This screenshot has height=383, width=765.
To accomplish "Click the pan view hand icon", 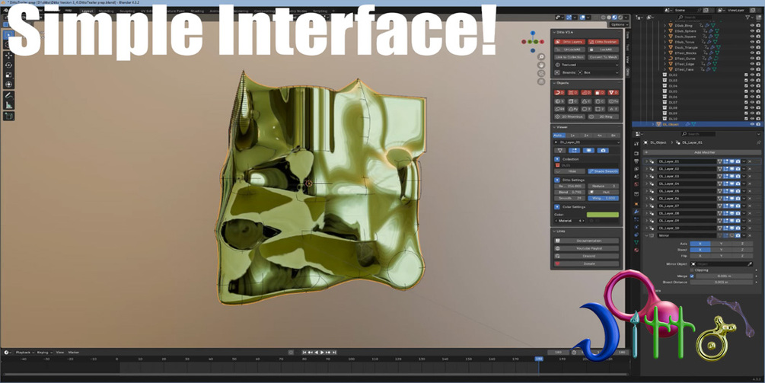I will point(541,65).
